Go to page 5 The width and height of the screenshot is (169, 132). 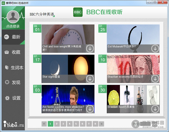pos(76,124)
